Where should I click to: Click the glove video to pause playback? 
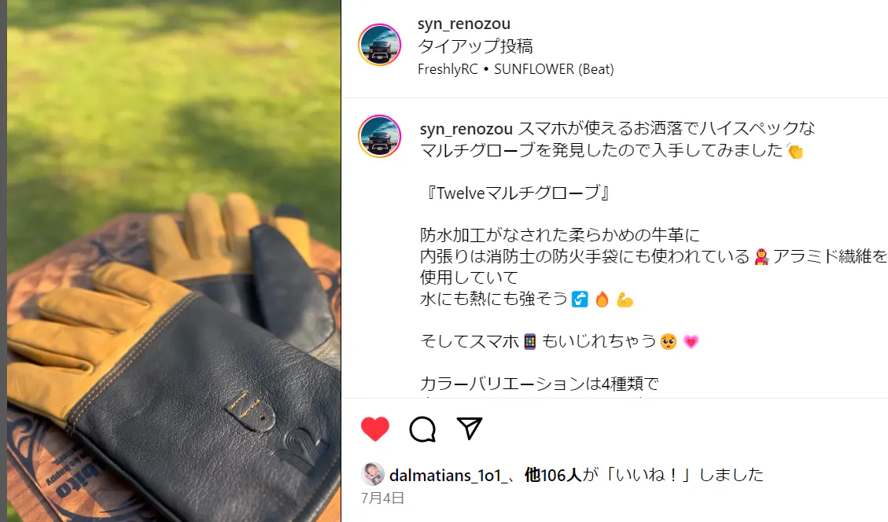(x=174, y=261)
